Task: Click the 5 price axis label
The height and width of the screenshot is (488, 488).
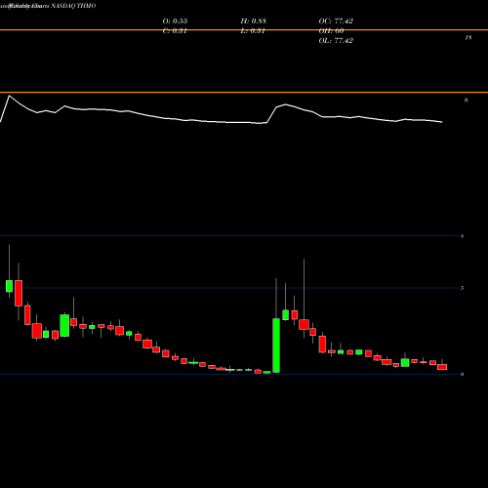Action: [x=463, y=288]
